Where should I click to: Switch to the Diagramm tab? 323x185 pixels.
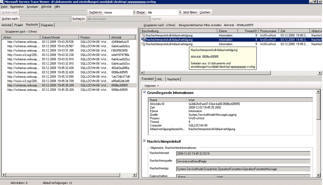point(47,25)
